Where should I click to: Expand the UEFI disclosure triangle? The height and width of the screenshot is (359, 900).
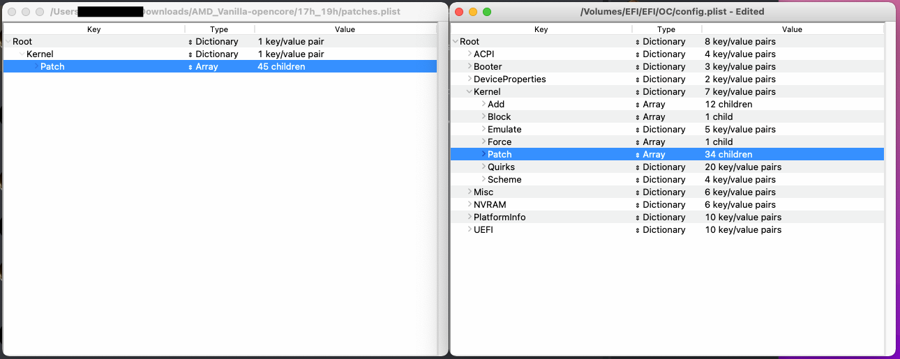pos(470,230)
